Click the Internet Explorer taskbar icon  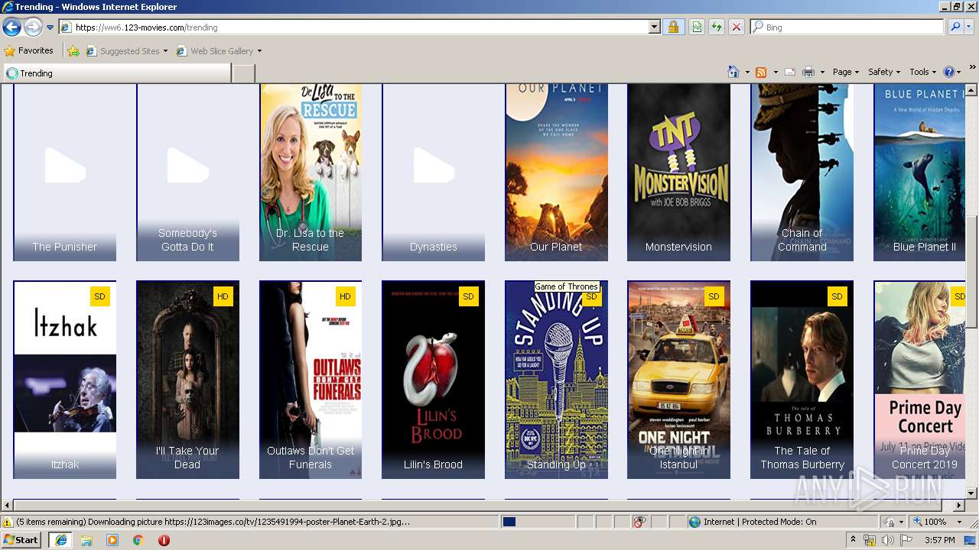click(61, 539)
